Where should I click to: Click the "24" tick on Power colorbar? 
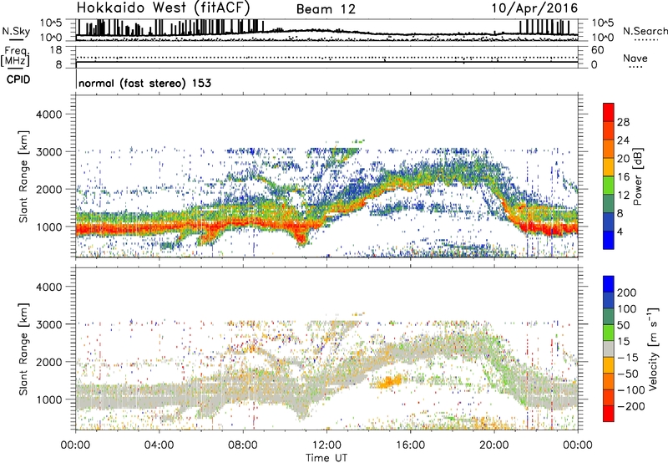coord(623,140)
